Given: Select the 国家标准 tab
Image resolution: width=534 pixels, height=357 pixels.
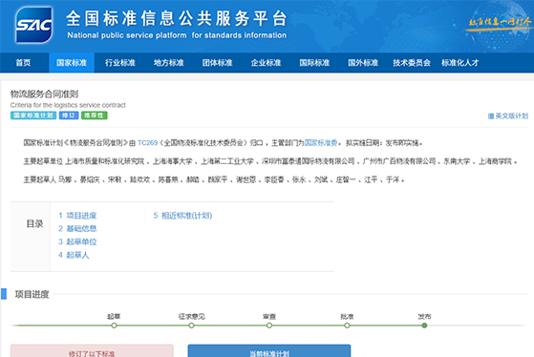Looking at the screenshot, I should pyautogui.click(x=72, y=63).
